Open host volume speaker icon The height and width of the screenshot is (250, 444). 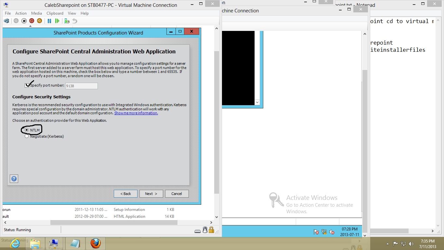pyautogui.click(x=411, y=243)
